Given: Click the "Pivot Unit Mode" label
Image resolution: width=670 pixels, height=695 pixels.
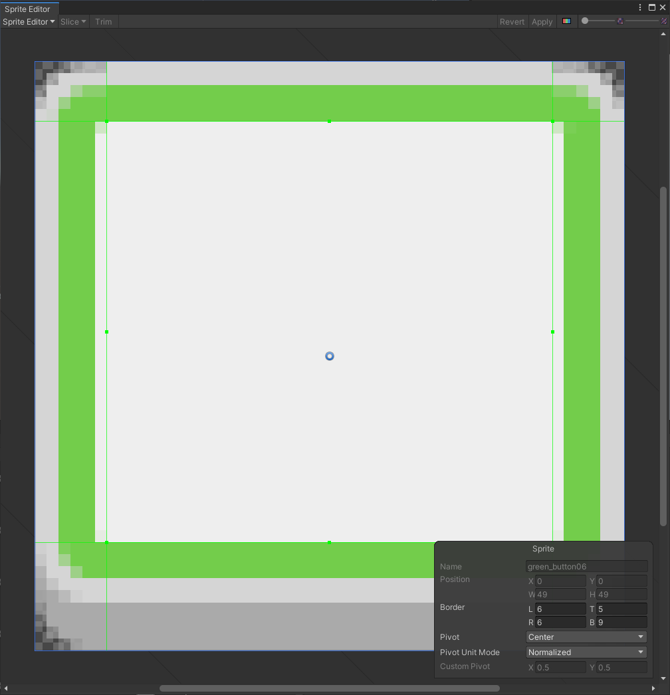Looking at the screenshot, I should [469, 652].
